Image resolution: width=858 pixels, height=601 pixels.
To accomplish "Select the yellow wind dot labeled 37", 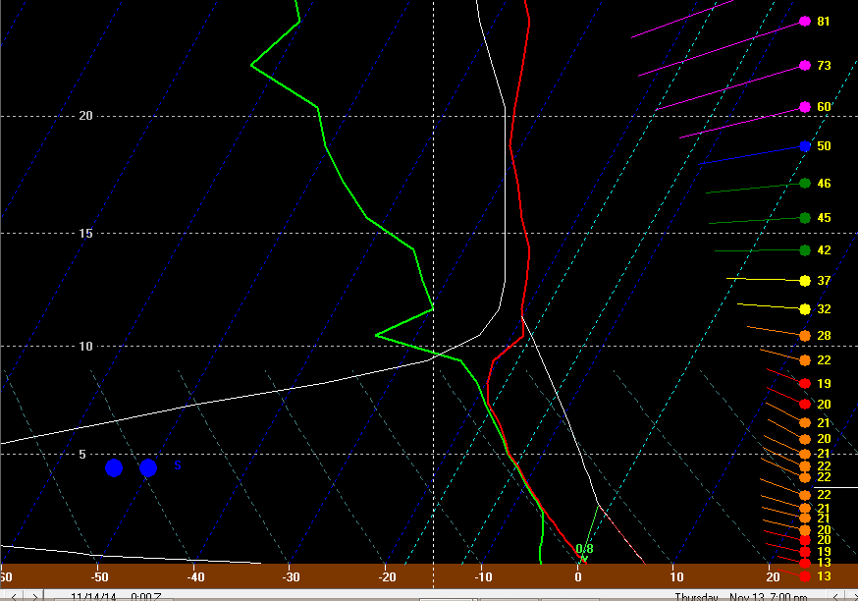I will 805,281.
